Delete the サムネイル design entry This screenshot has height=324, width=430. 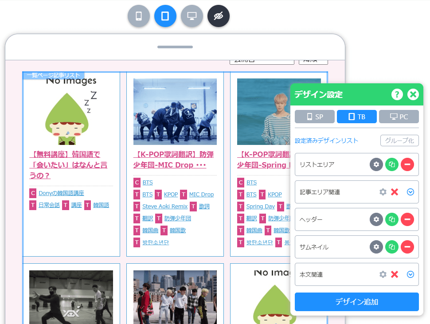click(x=407, y=247)
